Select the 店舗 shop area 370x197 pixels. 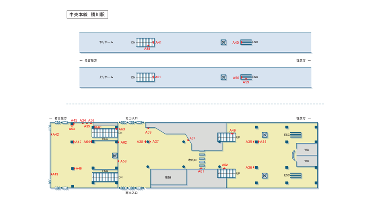168,177
